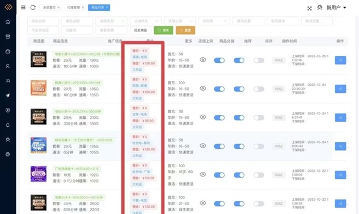359x214 pixels.
Task: Open the settings gear icon in the sidebar
Action: point(8,154)
